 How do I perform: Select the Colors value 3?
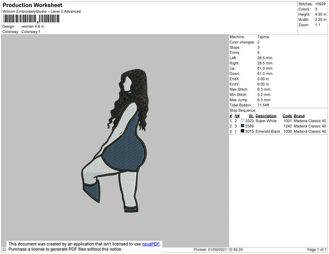coord(316,9)
